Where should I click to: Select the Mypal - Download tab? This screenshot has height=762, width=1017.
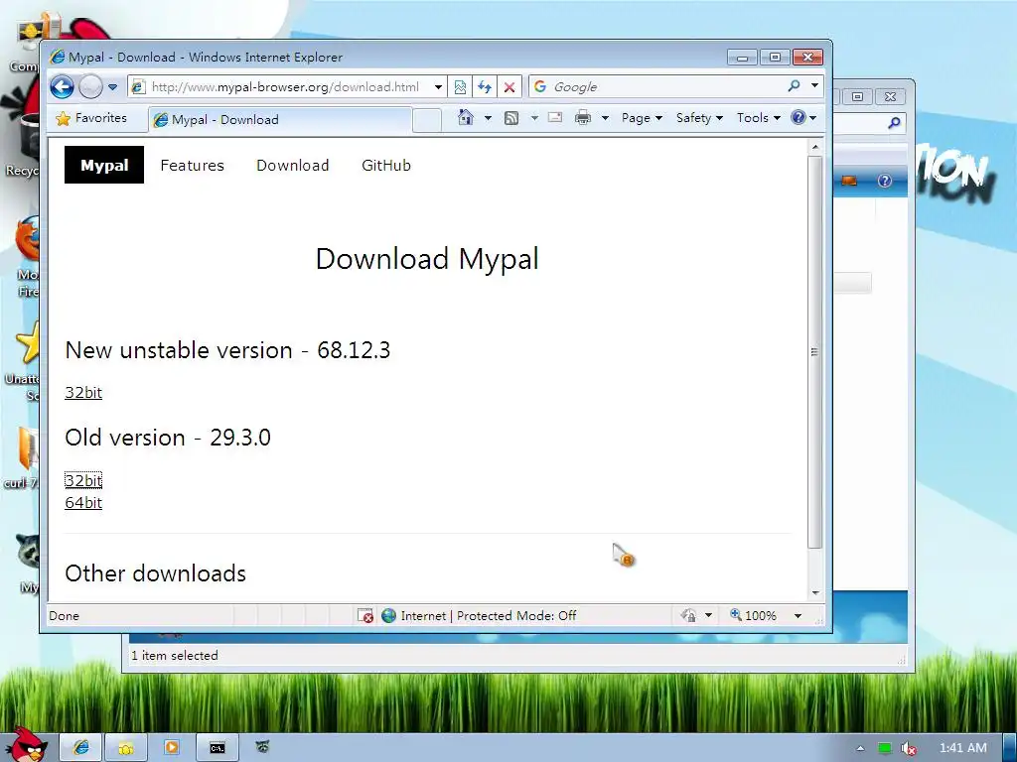[x=280, y=119]
